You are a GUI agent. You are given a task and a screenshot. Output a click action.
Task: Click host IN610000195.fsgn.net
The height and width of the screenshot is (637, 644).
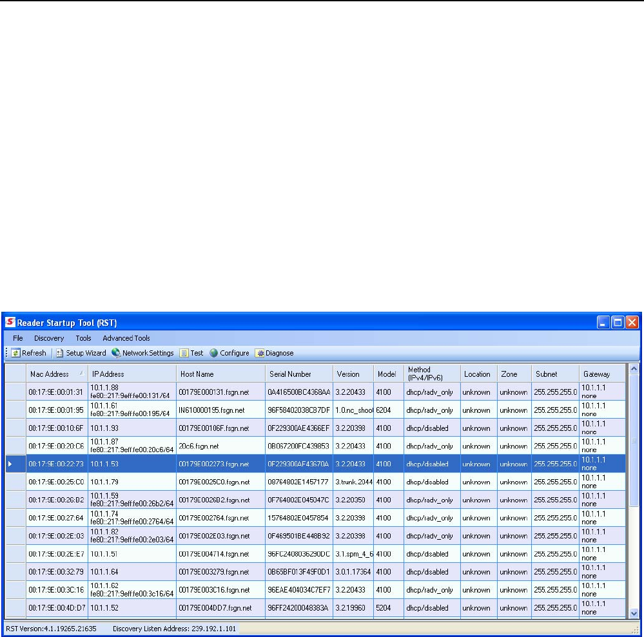(221, 410)
